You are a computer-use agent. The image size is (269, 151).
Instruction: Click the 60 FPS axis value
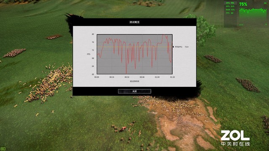tap(93, 74)
